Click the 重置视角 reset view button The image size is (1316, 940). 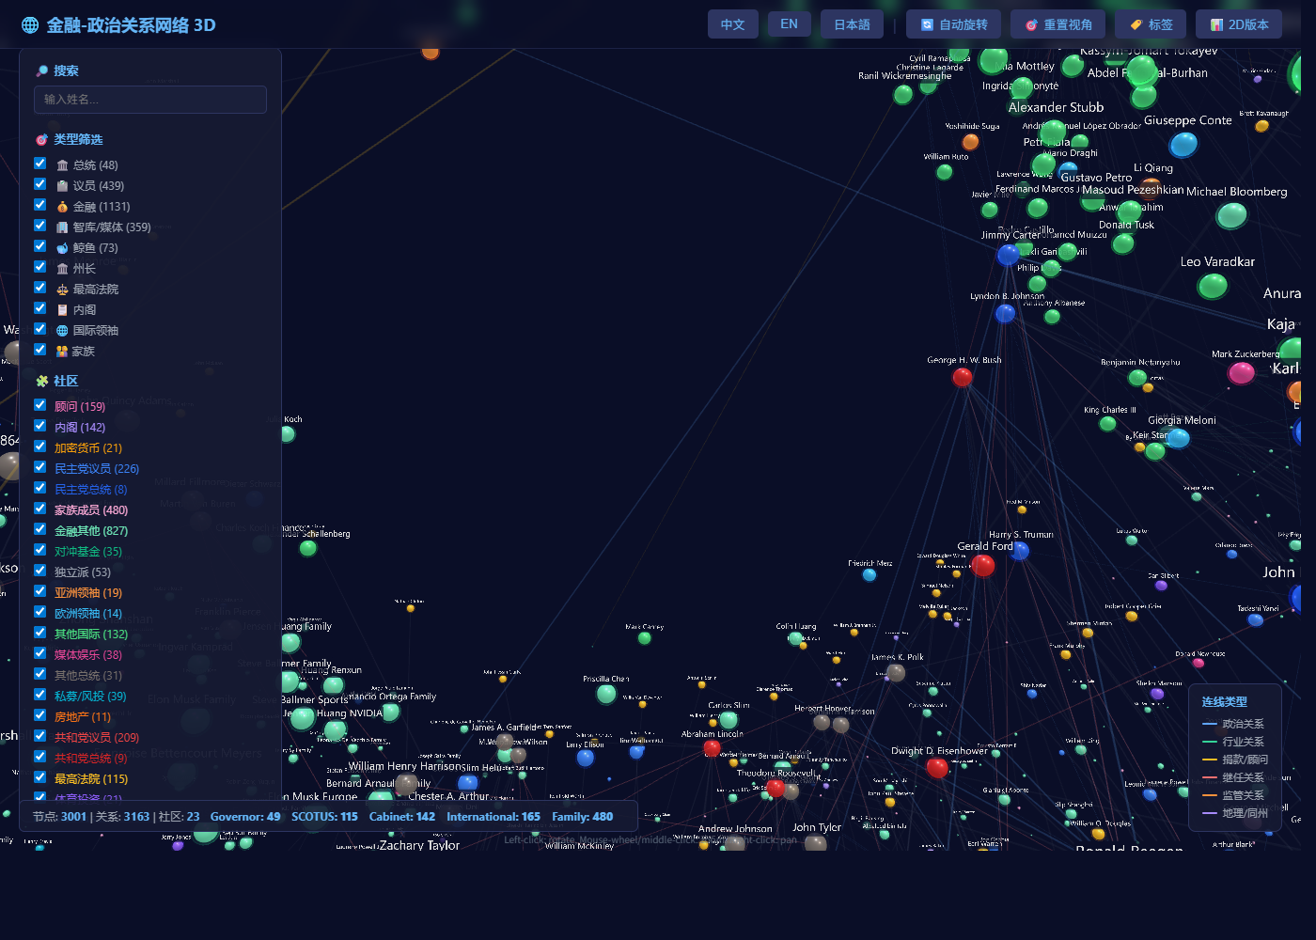coord(1058,24)
